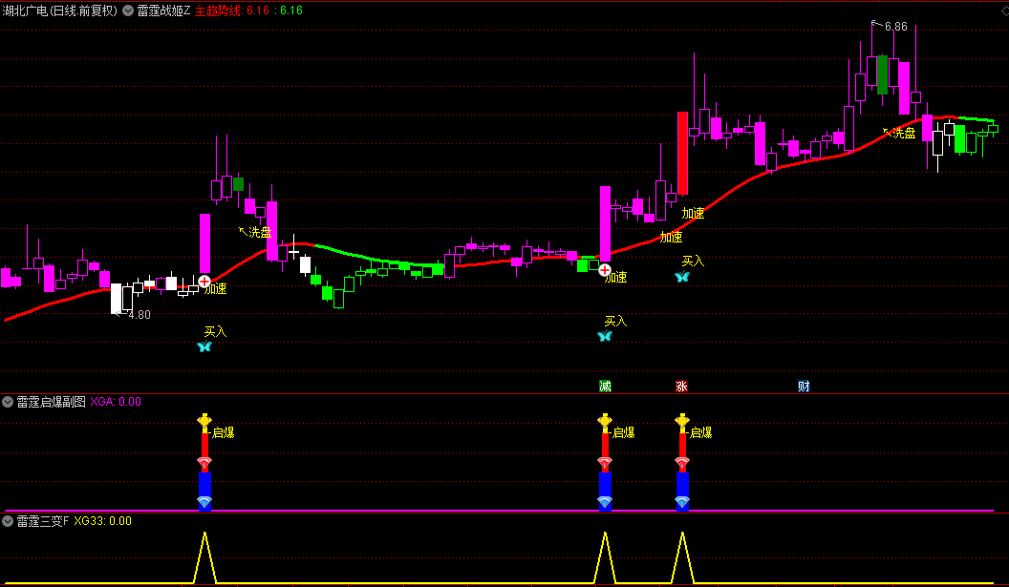
Task: Click the 6.86 high price label
Action: (895, 27)
